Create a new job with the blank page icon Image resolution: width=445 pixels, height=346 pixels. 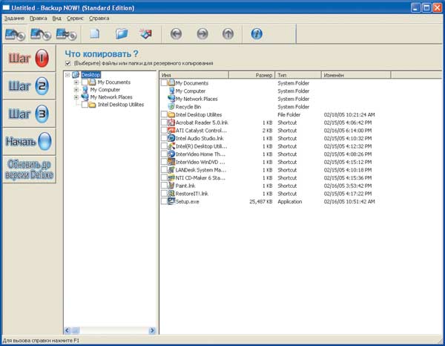click(94, 34)
